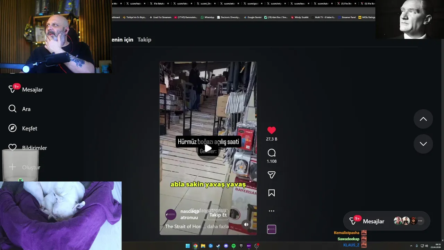Open volume control in system tray
The image size is (444, 250).
[x=426, y=246]
